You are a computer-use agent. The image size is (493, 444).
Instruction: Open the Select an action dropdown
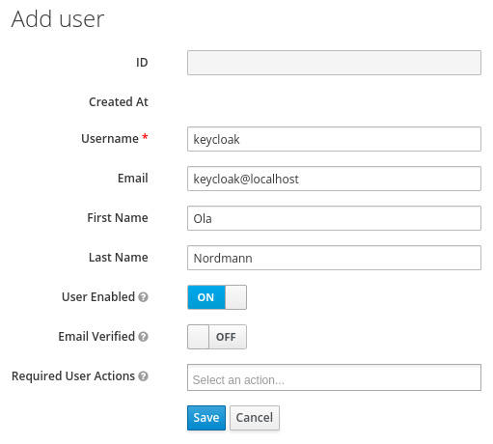point(334,377)
